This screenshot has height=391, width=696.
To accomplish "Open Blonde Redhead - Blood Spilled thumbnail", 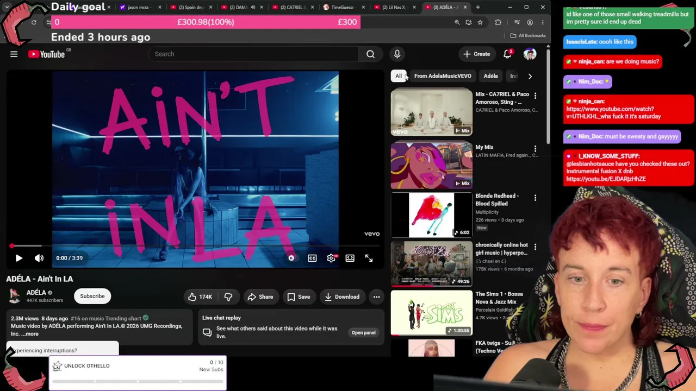I will (x=432, y=215).
